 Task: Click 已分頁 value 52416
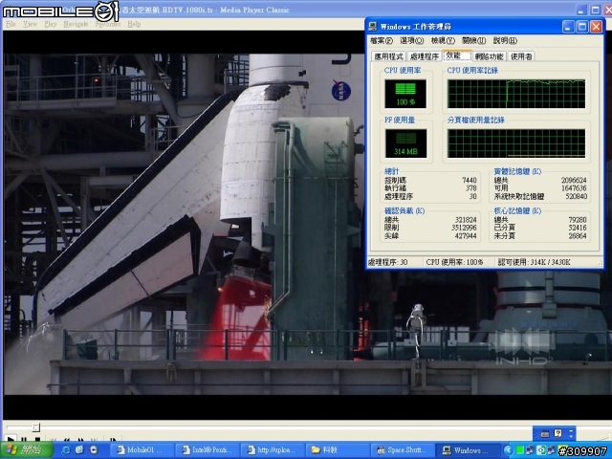coord(578,228)
